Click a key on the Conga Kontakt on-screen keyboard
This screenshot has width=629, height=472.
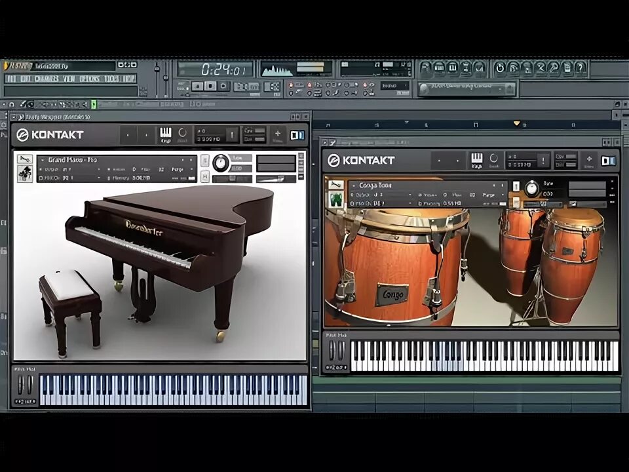click(x=484, y=357)
